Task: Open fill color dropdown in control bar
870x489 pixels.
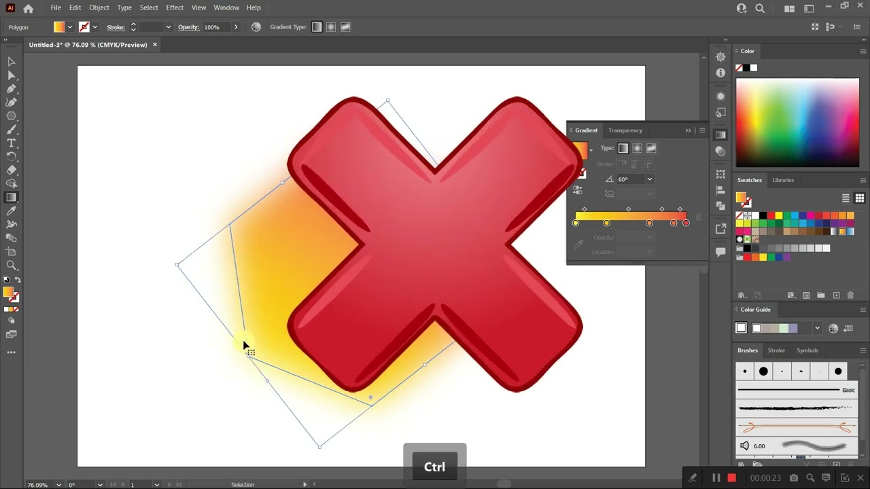Action: tap(69, 27)
